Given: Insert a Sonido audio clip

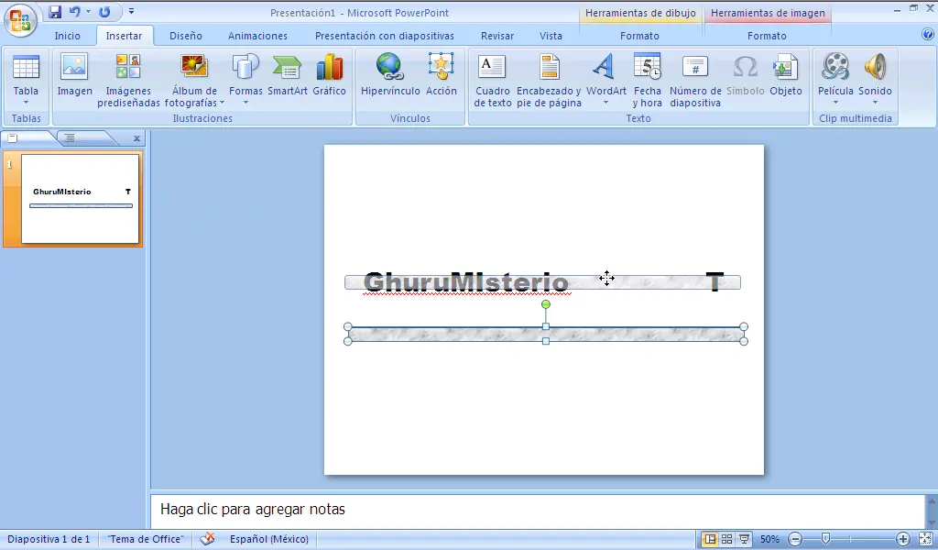Looking at the screenshot, I should (875, 79).
